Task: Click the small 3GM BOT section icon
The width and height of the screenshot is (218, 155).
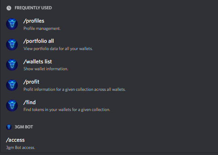Action: click(x=9, y=127)
